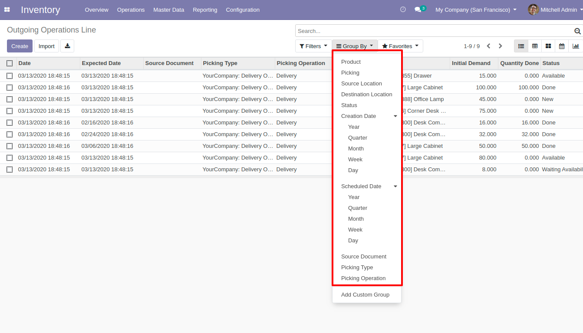Group by Destination Location

(x=367, y=95)
